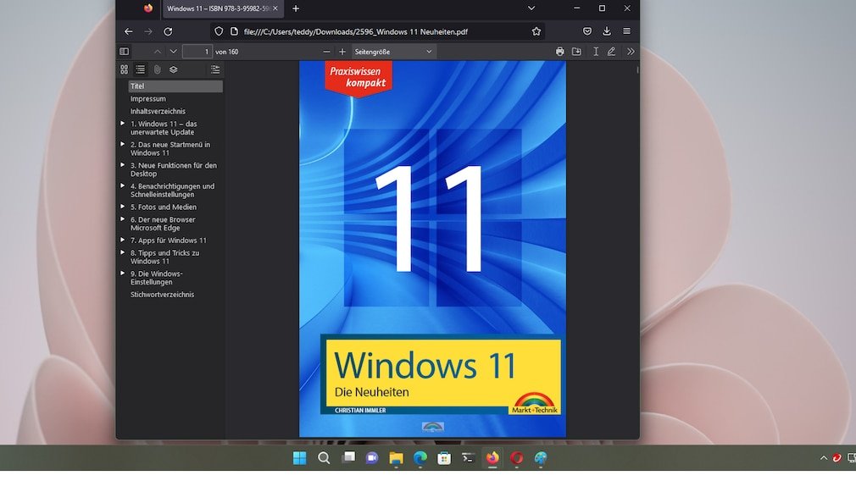
Task: Click the address bar URL
Action: [355, 31]
